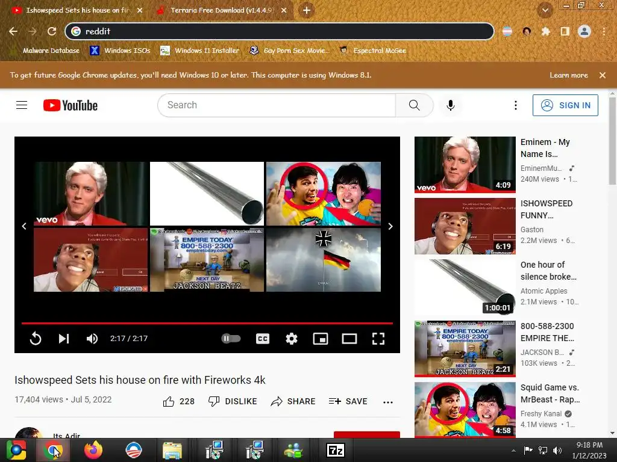This screenshot has width=617, height=462.
Task: Open YouTube hamburger guide menu
Action: click(x=22, y=105)
